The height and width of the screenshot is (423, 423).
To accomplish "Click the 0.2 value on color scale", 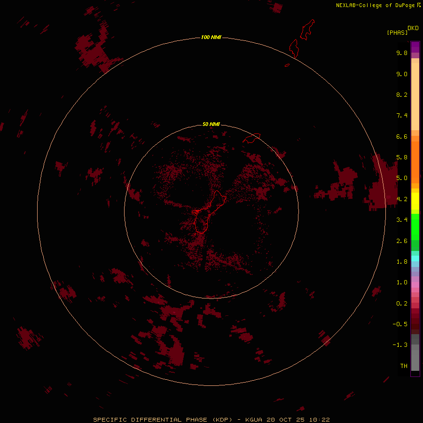I will tap(402, 304).
